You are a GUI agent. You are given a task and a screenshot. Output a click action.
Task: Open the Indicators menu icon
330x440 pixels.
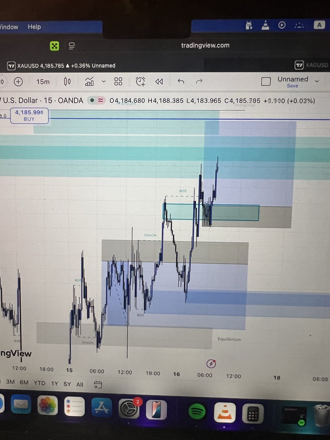[x=89, y=81]
